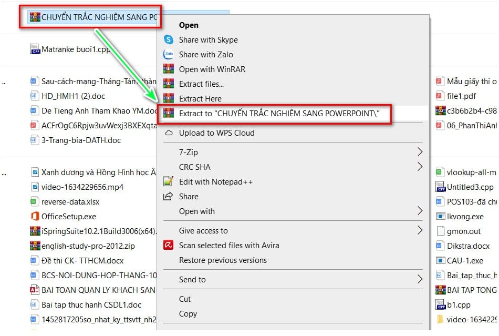
Task: Expand the "Open with" submenu arrow
Action: pyautogui.click(x=420, y=211)
